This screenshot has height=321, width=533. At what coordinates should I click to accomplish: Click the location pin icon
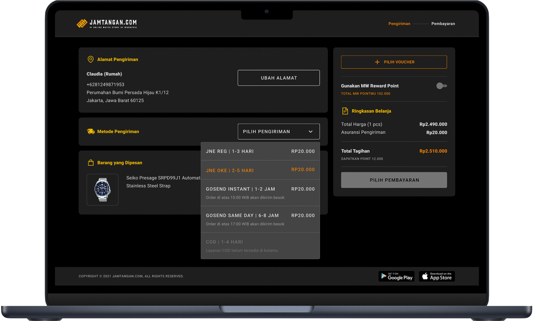(90, 59)
